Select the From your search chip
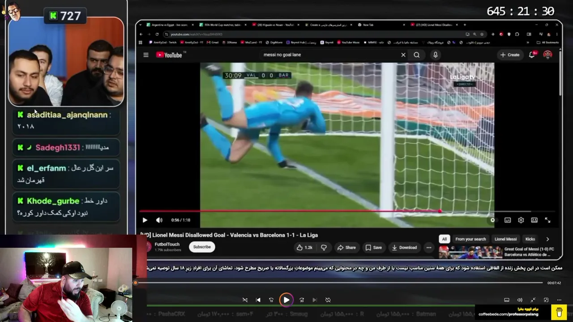The height and width of the screenshot is (322, 573). coord(470,239)
